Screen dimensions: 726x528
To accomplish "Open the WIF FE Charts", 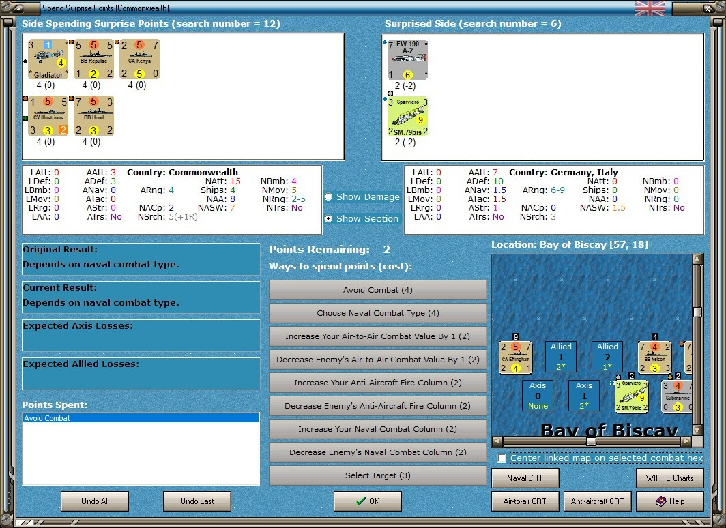I will click(x=670, y=478).
